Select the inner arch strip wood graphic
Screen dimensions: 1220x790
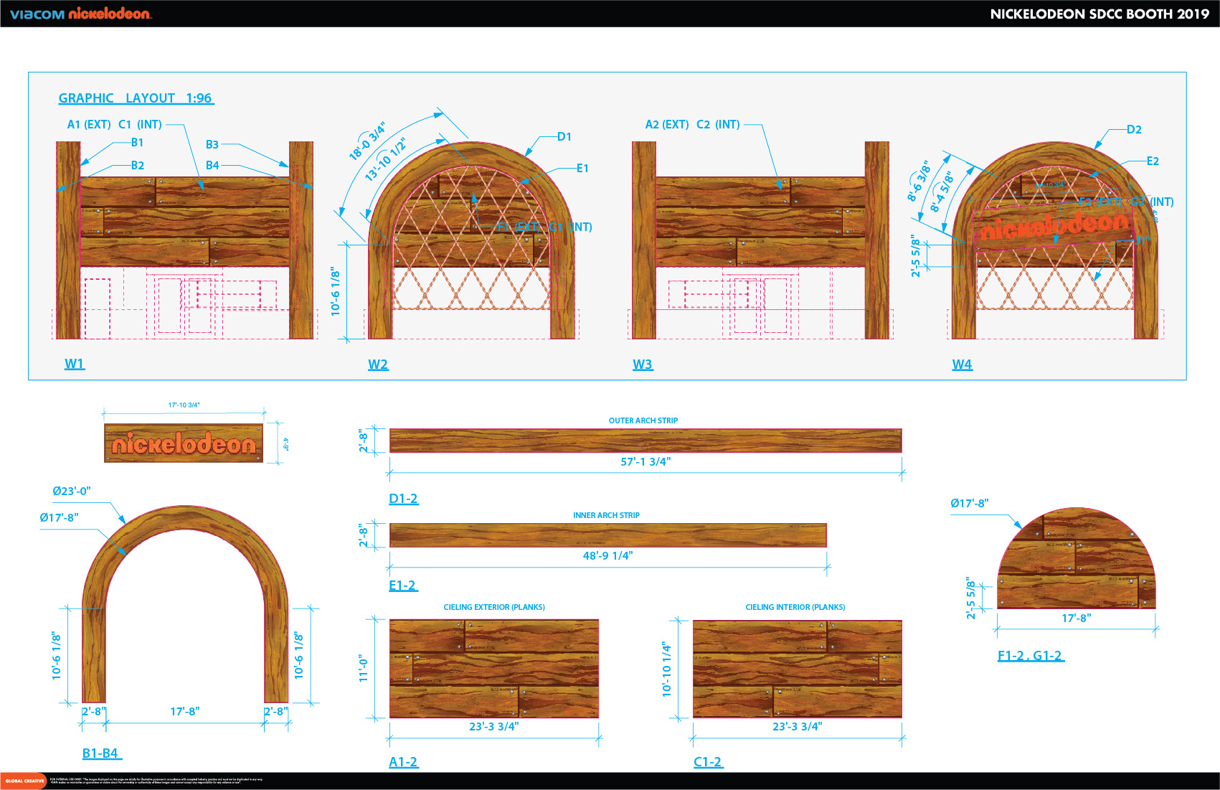point(608,535)
